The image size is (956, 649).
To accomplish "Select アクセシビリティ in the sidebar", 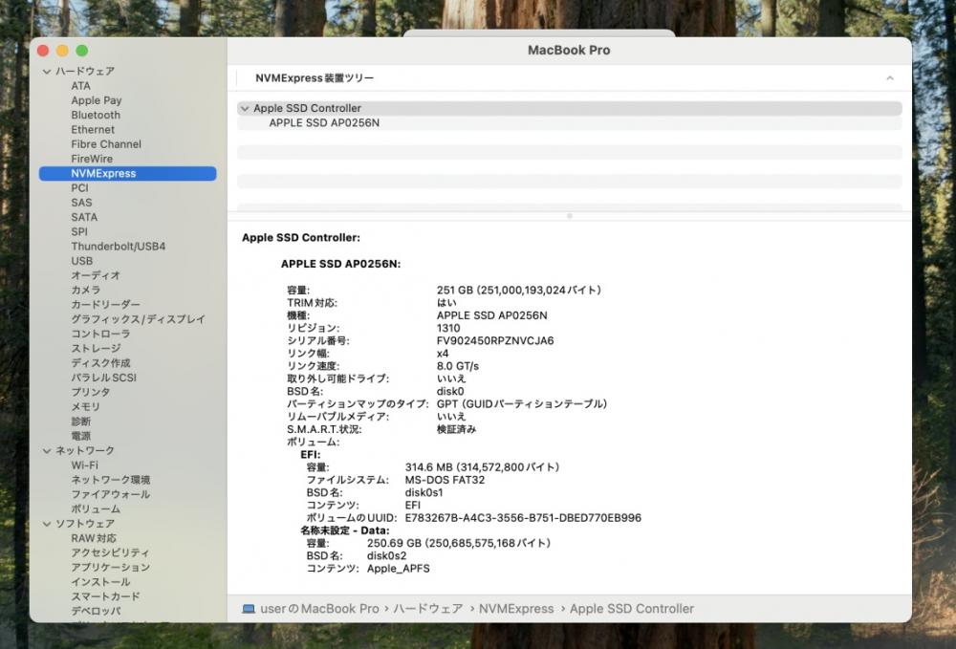I will pos(110,553).
